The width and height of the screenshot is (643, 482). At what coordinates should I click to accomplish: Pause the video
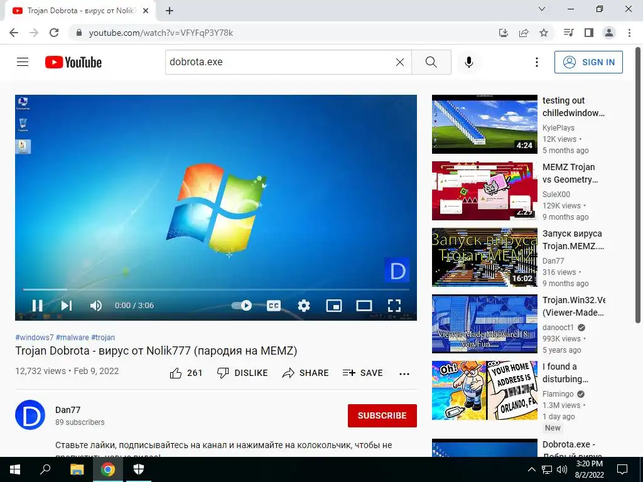pos(37,306)
